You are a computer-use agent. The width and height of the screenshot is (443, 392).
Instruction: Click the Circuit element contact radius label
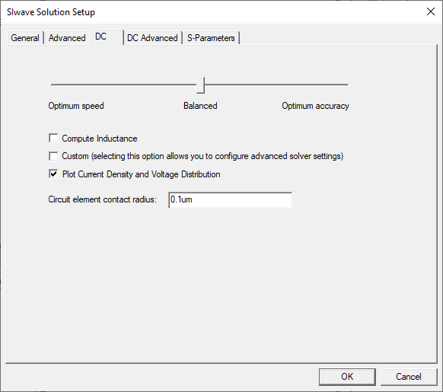(x=102, y=199)
